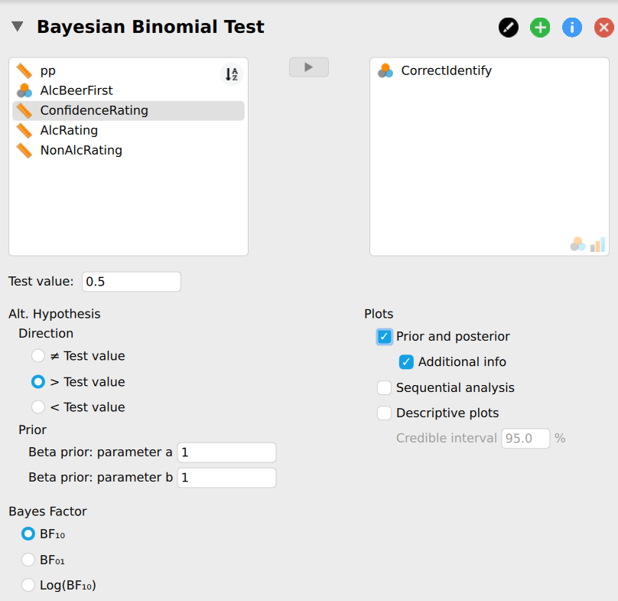Click the A-Z sort variables icon

click(231, 74)
